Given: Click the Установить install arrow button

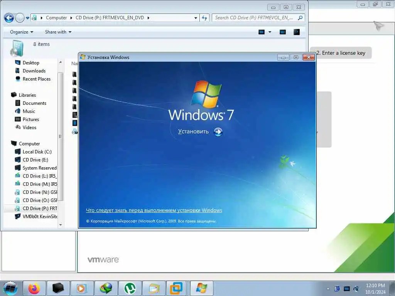Looking at the screenshot, I should click(x=218, y=132).
